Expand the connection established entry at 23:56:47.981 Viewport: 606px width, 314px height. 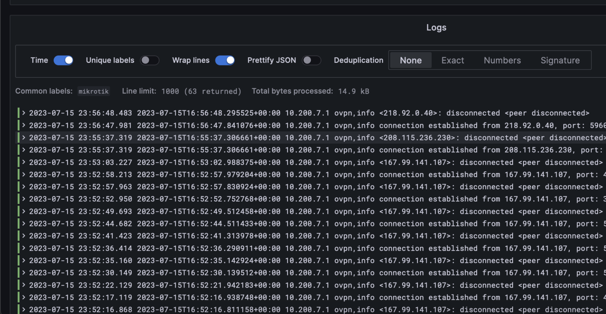(x=23, y=125)
